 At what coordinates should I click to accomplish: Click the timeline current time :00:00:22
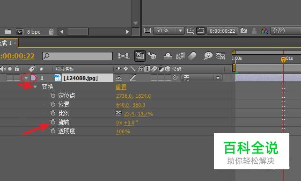pyautogui.click(x=17, y=56)
